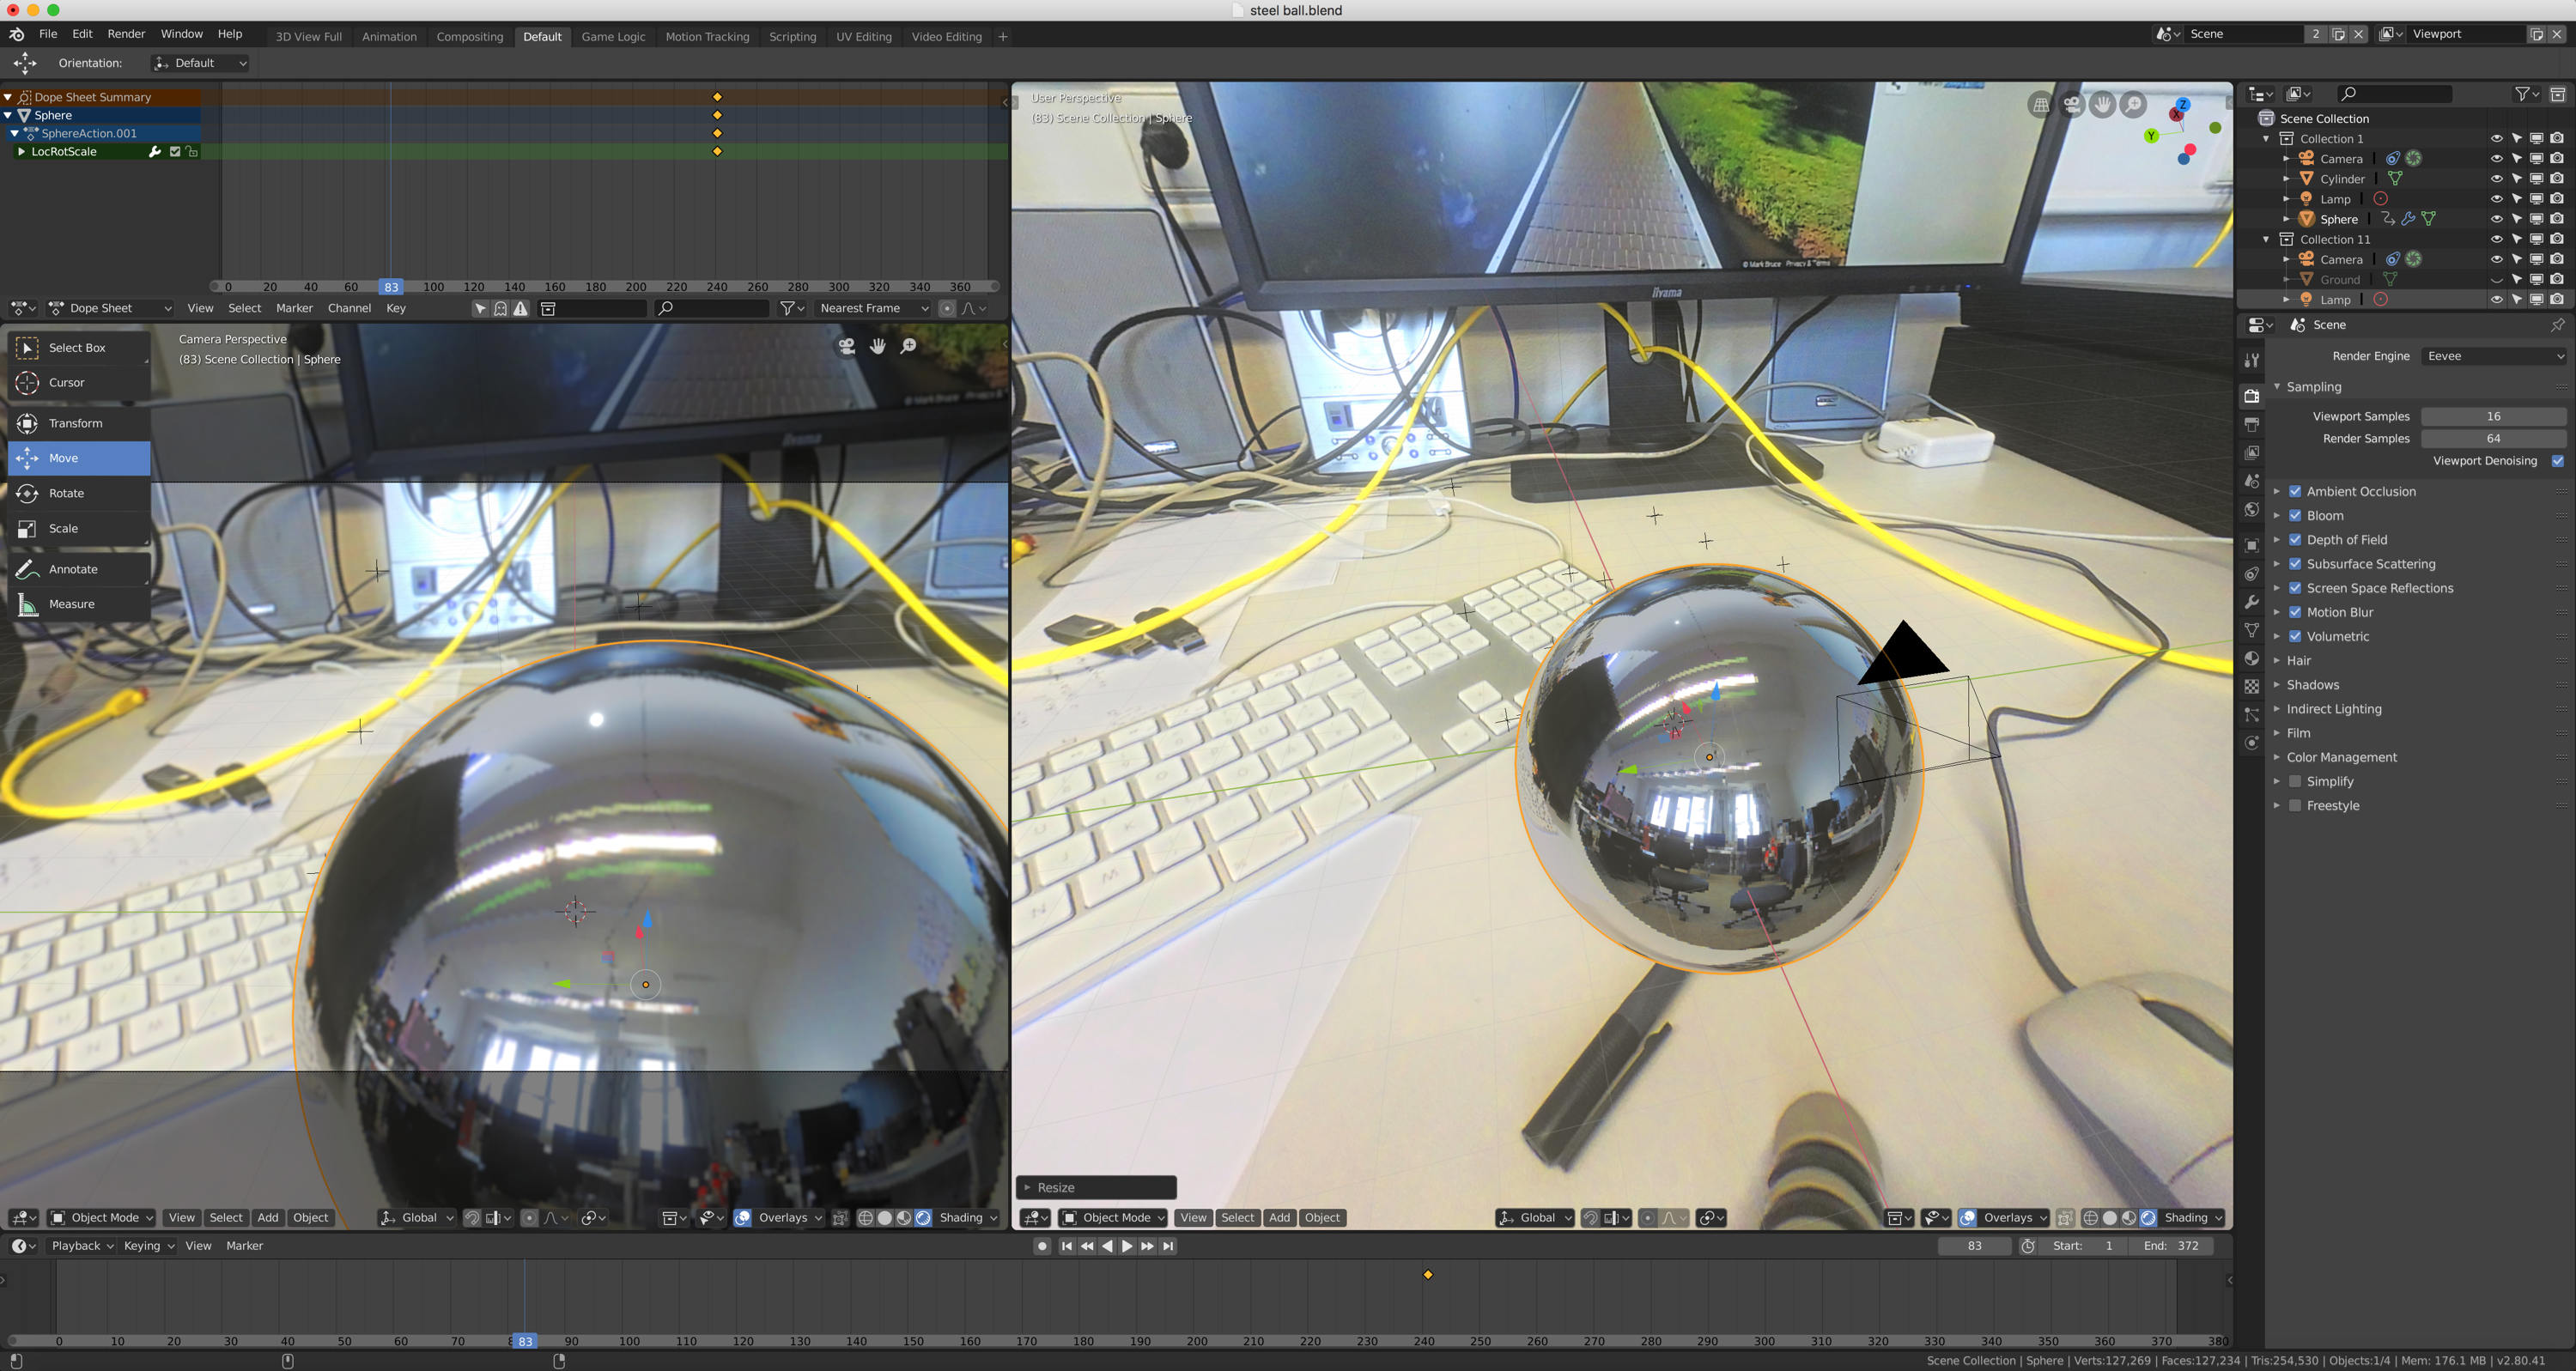
Task: Adjust the Render Samples field
Action: click(2494, 439)
